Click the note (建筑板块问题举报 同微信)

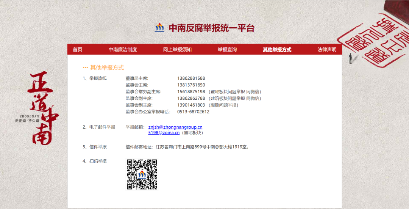(x=235, y=99)
